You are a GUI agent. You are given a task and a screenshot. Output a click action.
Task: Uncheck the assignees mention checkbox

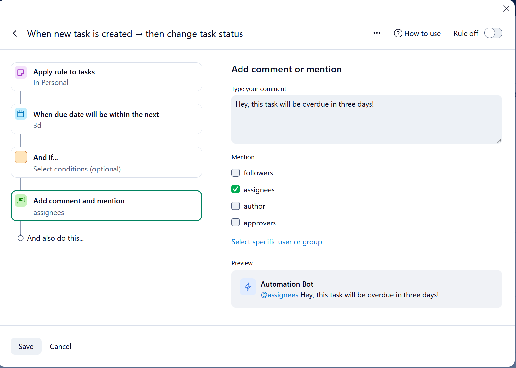coord(236,189)
